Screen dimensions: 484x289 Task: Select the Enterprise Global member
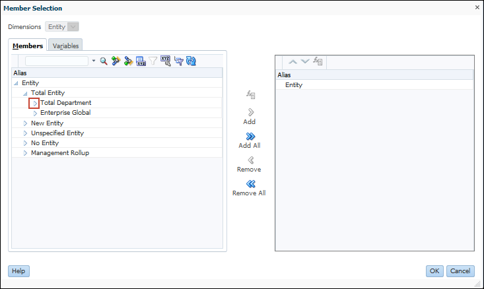[x=65, y=113]
